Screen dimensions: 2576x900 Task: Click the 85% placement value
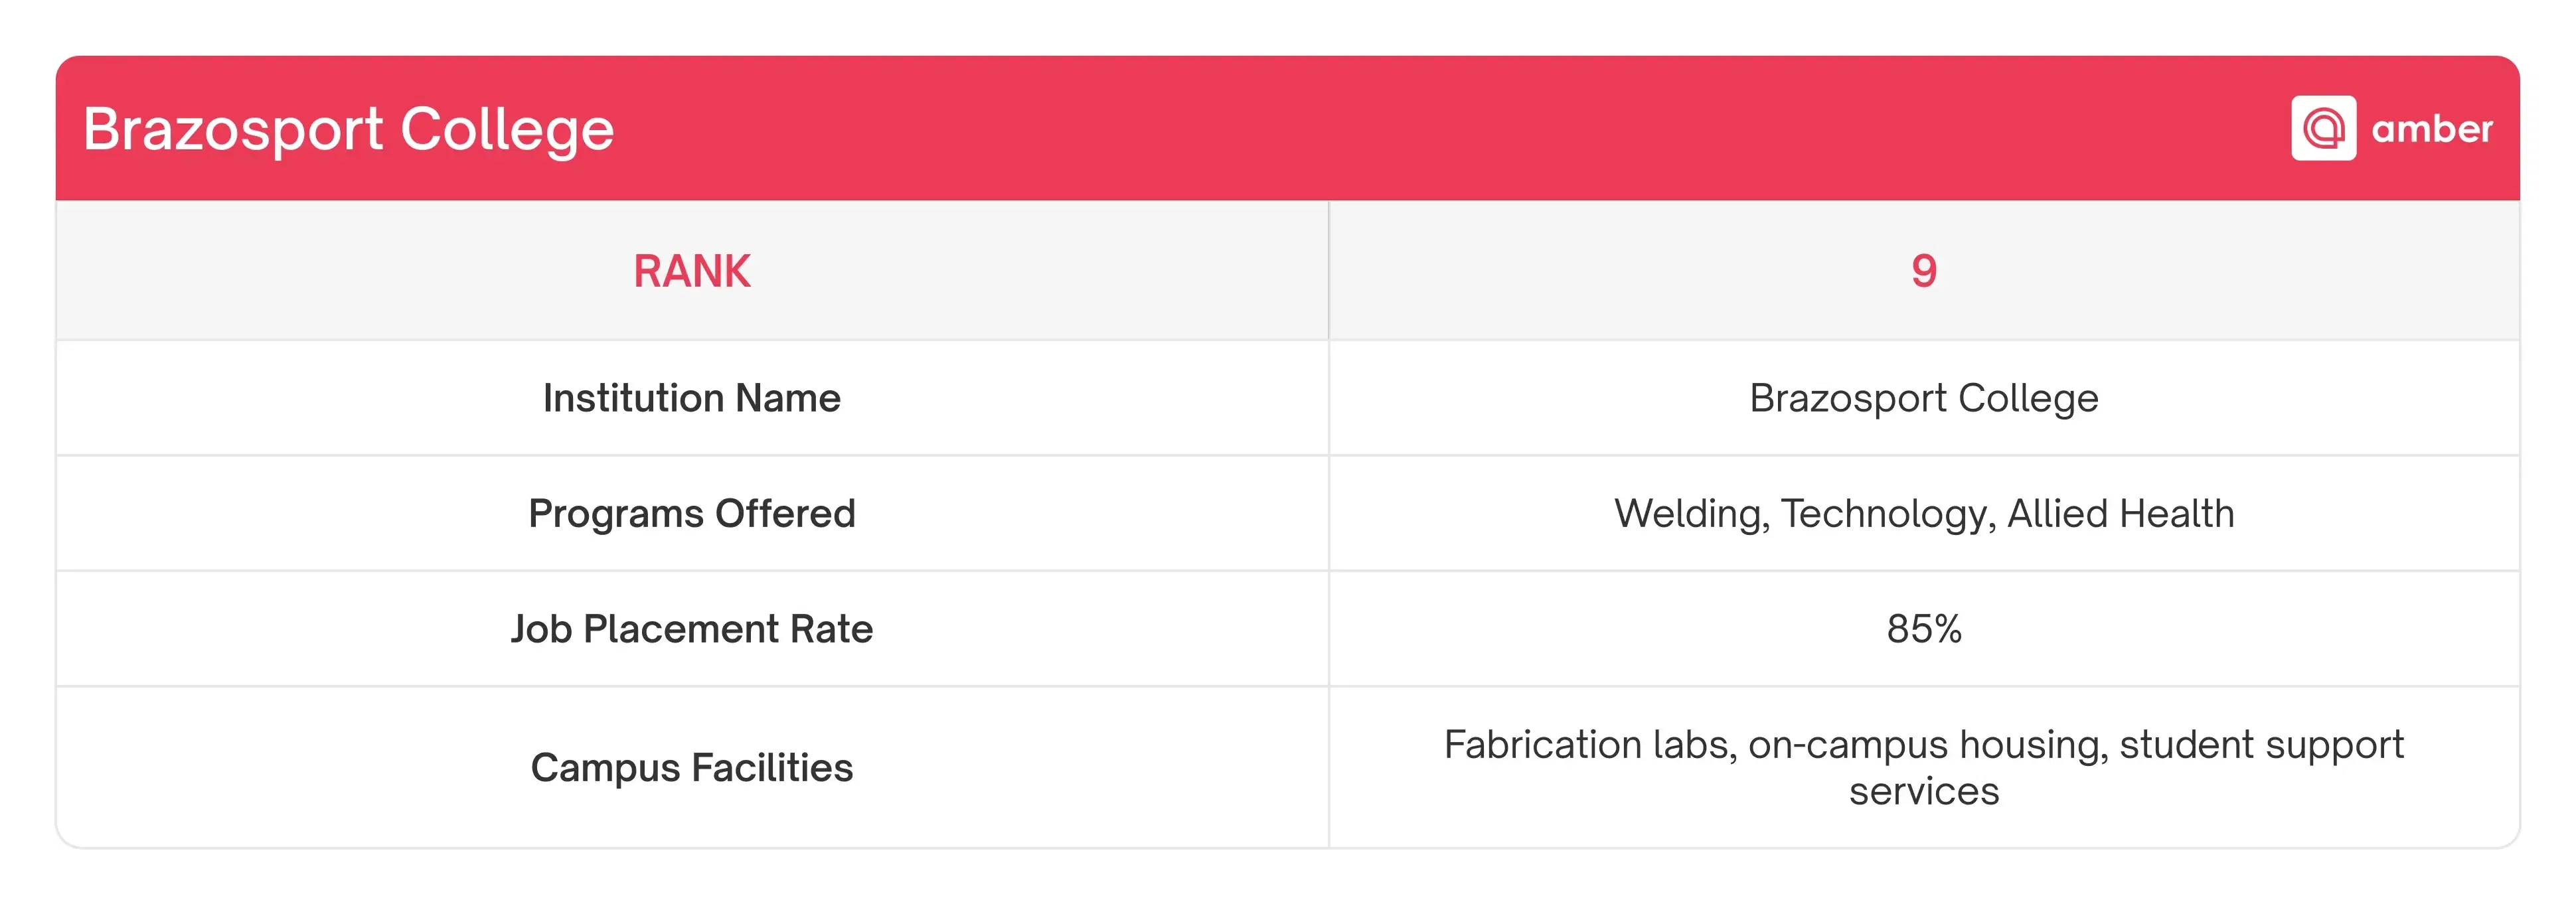pos(1924,629)
